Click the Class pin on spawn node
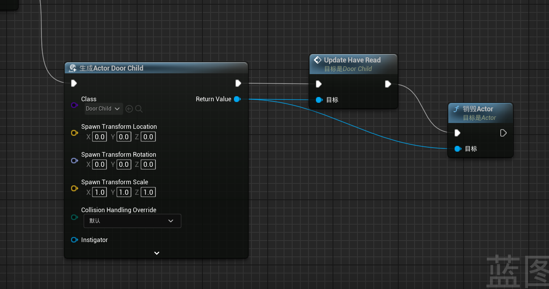The width and height of the screenshot is (549, 289). click(74, 105)
